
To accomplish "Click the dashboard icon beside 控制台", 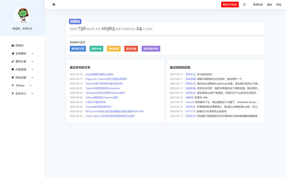I will [x=13, y=45].
